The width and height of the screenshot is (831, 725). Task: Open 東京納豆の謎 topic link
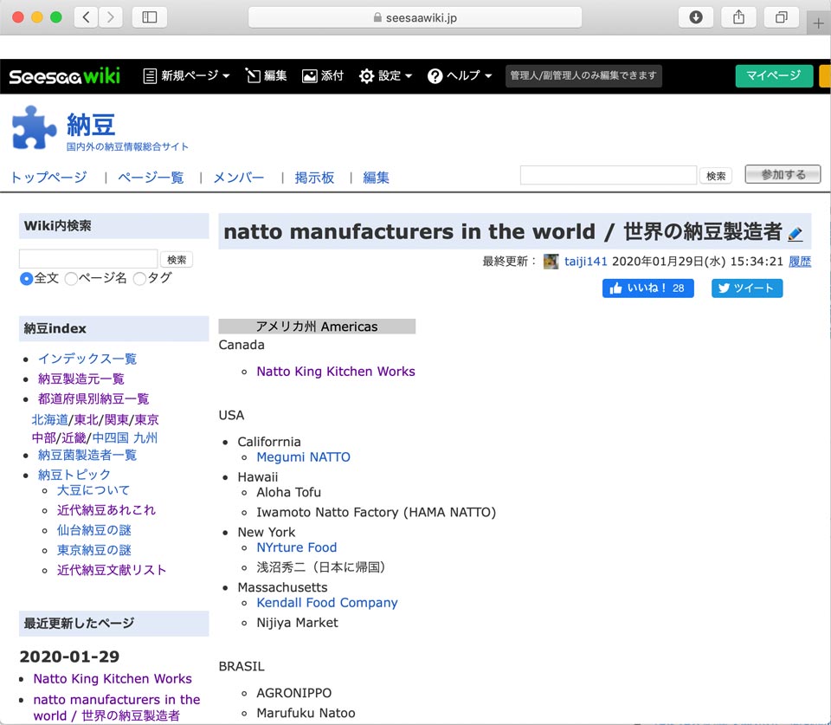pos(94,551)
